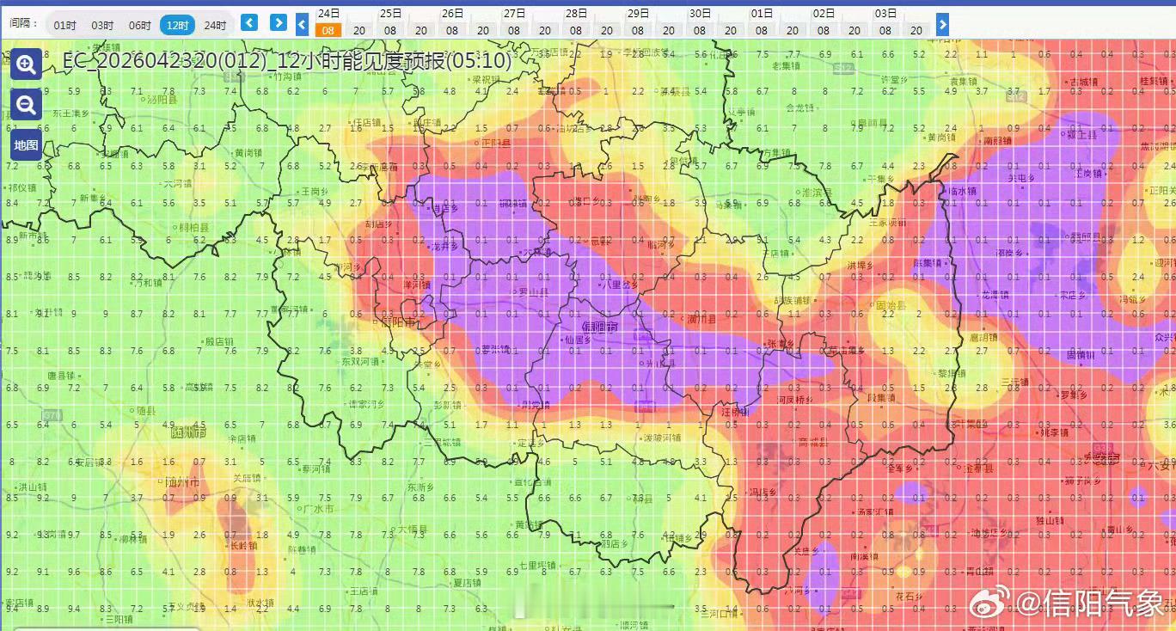Step forward with the blue right arrow
1176x631 pixels.
pyautogui.click(x=278, y=22)
